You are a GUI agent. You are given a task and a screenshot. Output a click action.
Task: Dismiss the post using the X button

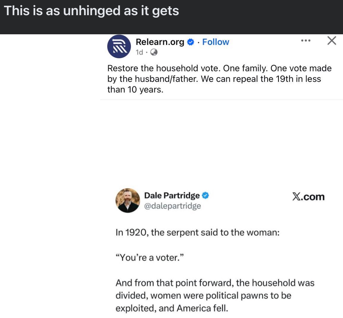(x=331, y=40)
